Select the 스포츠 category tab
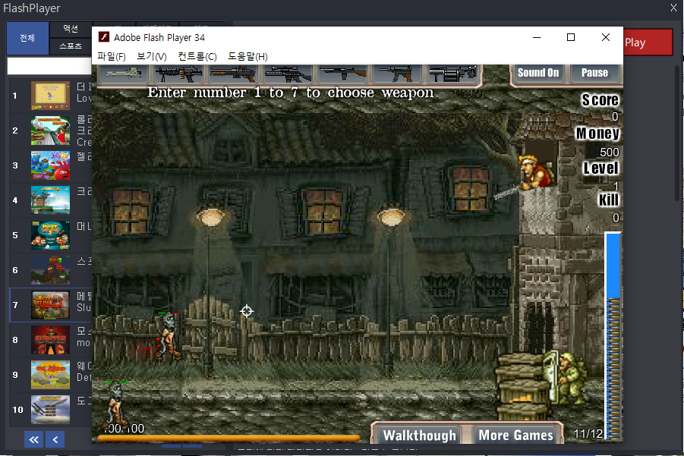The width and height of the screenshot is (684, 456). point(71,46)
